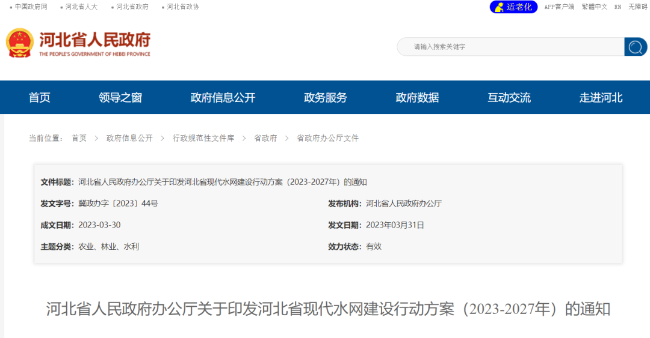Viewport: 650px width, 338px height.
Task: Click the issuing agency 河北省人民政府办公厅
Action: 404,204
